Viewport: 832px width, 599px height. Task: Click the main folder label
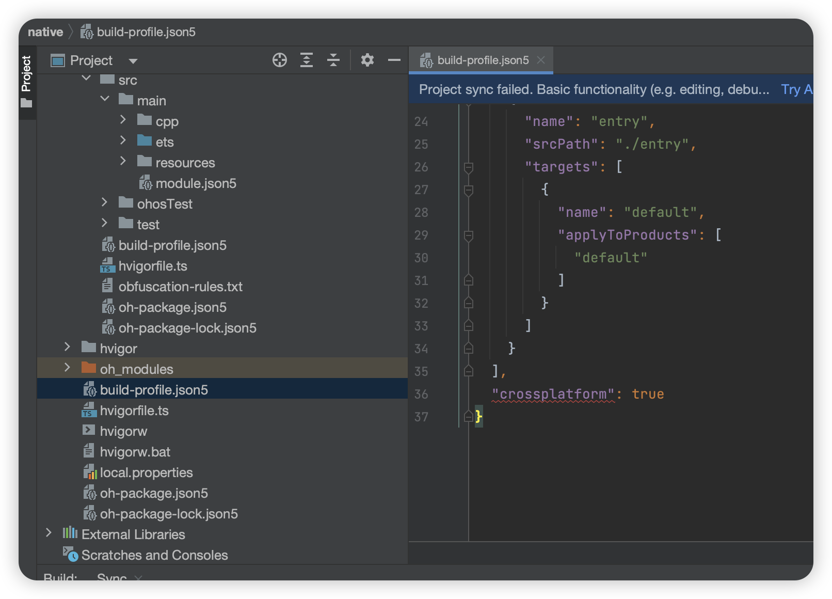[x=152, y=101]
